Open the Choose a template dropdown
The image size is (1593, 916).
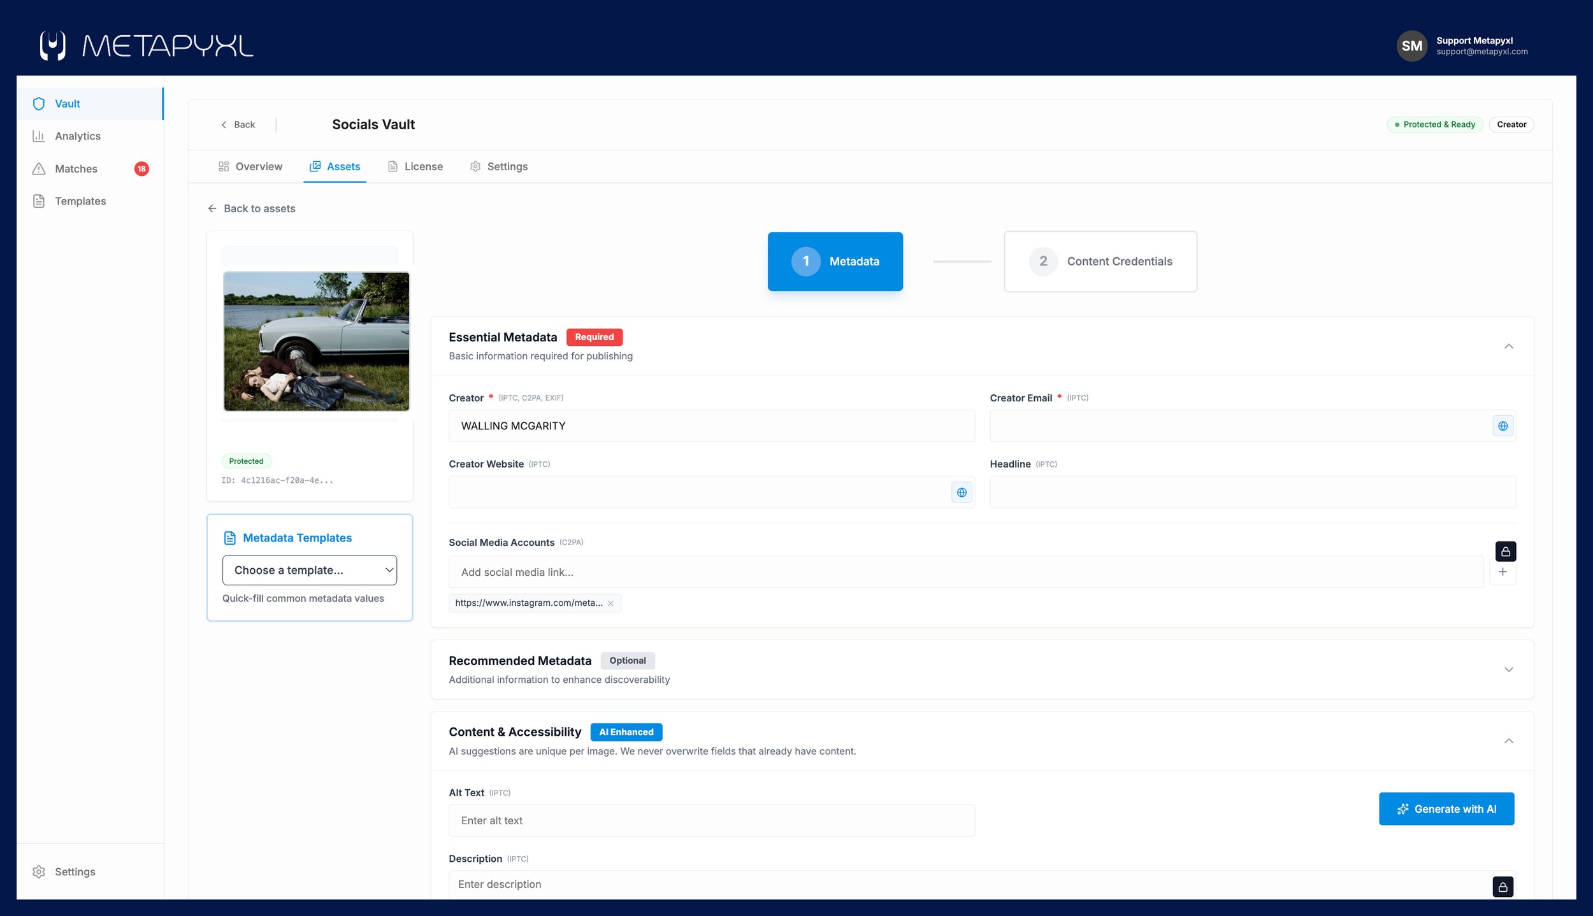pos(310,570)
